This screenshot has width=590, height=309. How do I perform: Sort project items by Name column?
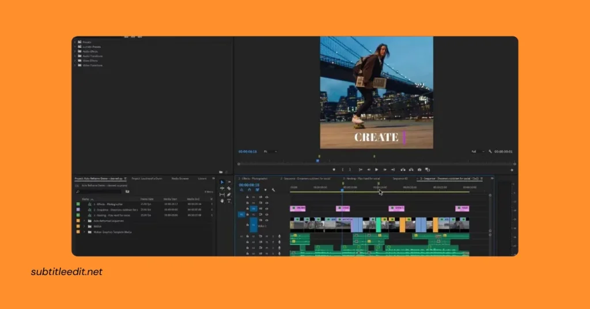[x=86, y=199]
